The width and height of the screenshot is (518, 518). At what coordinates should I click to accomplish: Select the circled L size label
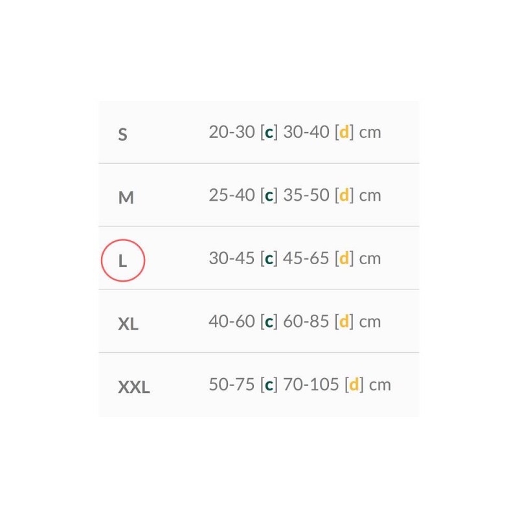coord(122,261)
